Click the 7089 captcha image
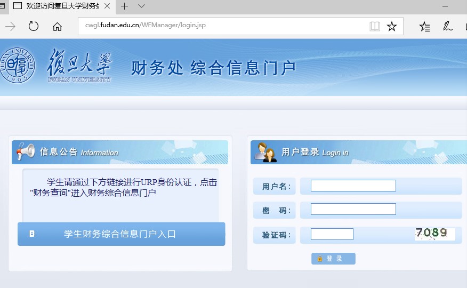Screen dimensions: 467x288 pyautogui.click(x=435, y=234)
